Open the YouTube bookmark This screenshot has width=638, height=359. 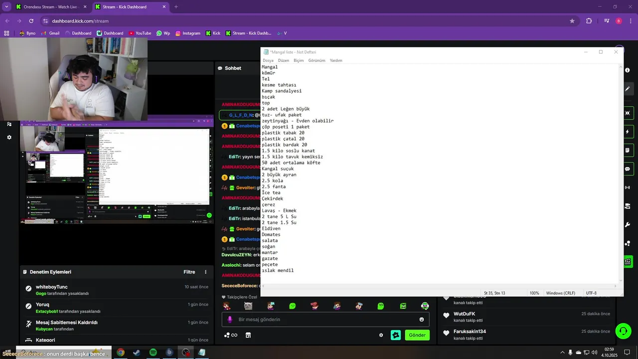140,33
